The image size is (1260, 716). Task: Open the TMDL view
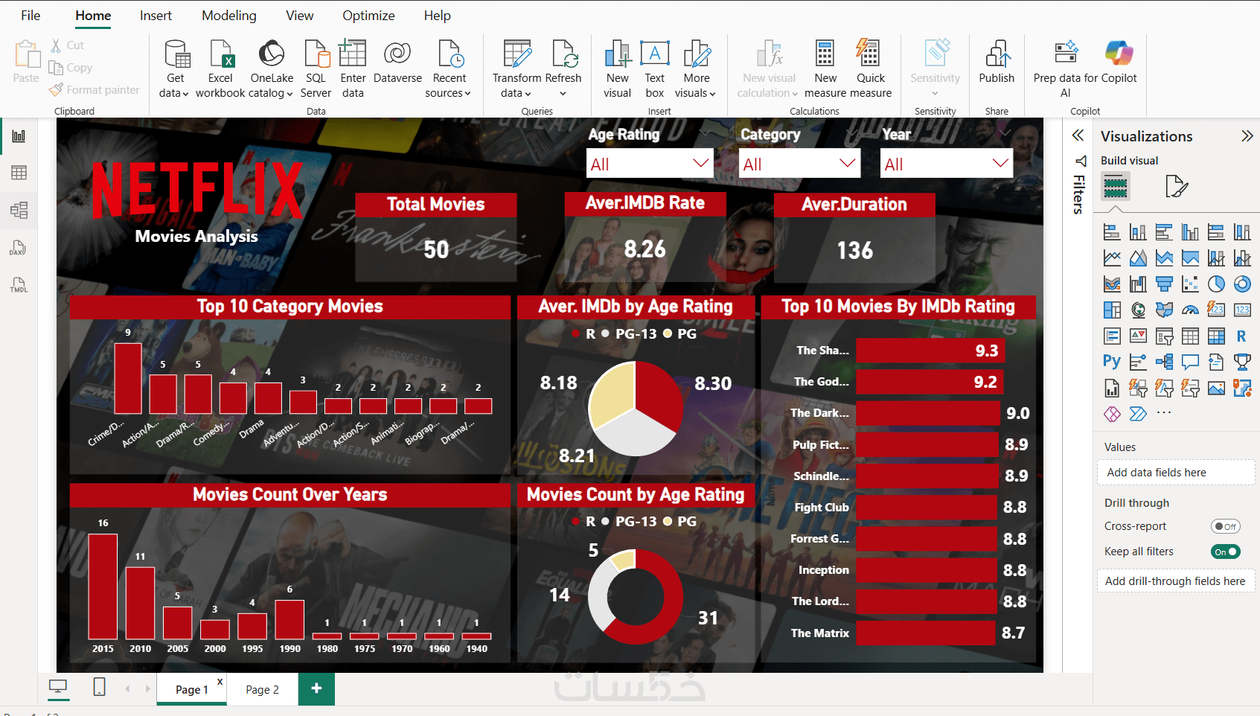click(19, 285)
